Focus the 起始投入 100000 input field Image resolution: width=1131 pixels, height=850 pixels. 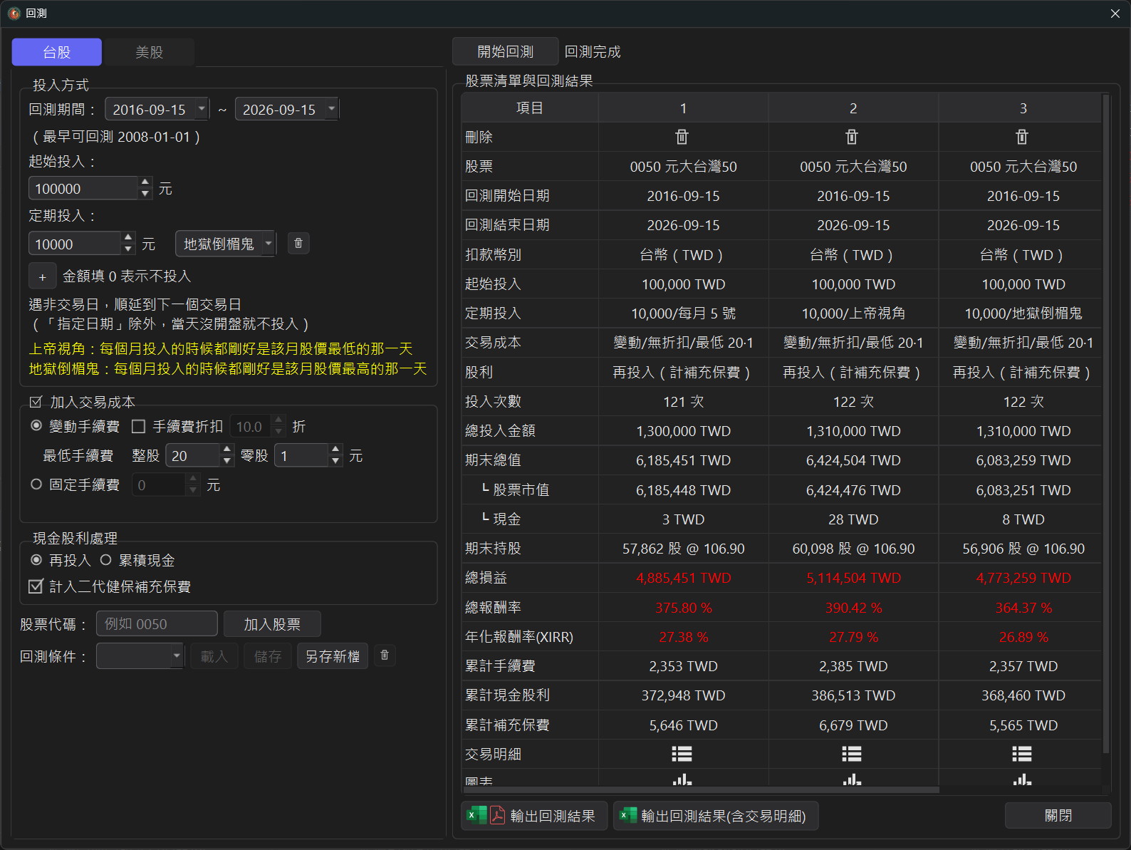point(84,189)
